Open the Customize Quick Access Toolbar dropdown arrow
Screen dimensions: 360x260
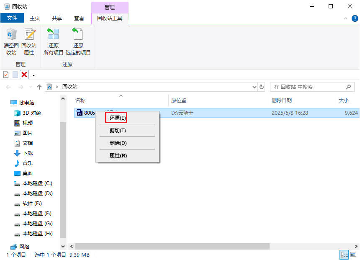coord(34,75)
